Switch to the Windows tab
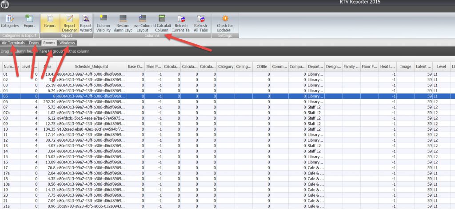The height and width of the screenshot is (210, 455). pos(67,43)
